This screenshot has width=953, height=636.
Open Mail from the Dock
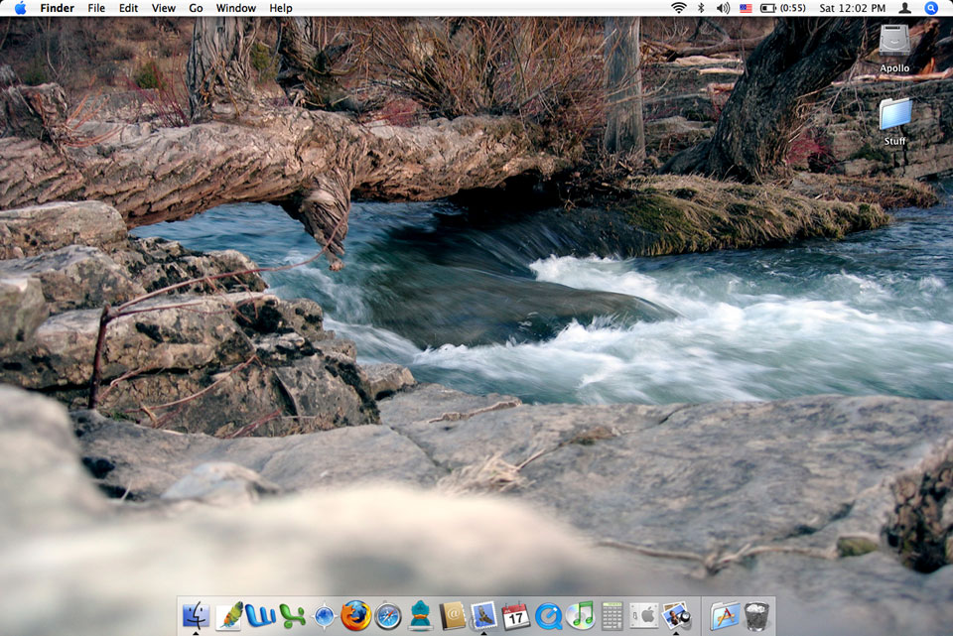click(x=483, y=616)
